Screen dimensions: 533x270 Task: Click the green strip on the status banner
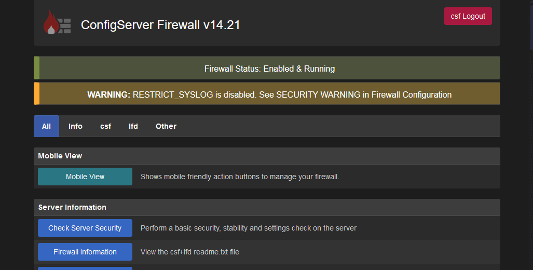click(37, 68)
